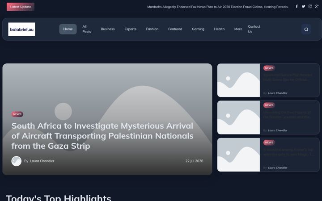Click Laura Chandler on third side article
This screenshot has height=201, width=322.
click(x=277, y=168)
